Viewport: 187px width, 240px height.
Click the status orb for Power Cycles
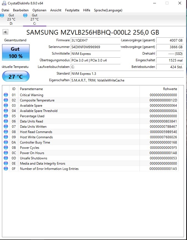(x=6, y=147)
